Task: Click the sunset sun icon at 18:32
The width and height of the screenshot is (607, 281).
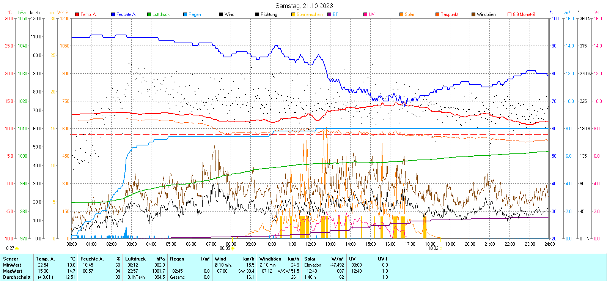Action: [441, 248]
